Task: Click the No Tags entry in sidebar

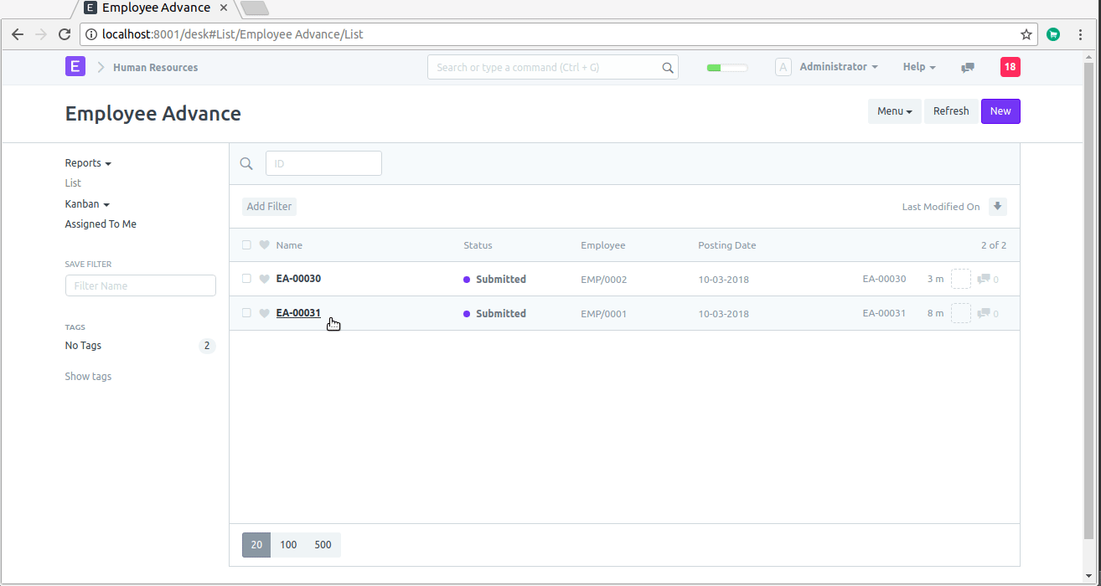Action: click(x=83, y=346)
